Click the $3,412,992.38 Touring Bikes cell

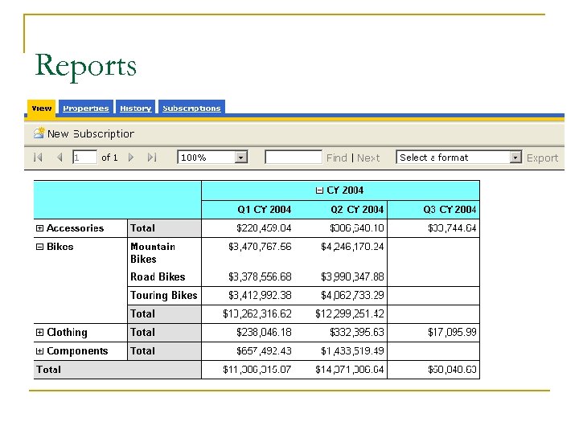tap(260, 295)
